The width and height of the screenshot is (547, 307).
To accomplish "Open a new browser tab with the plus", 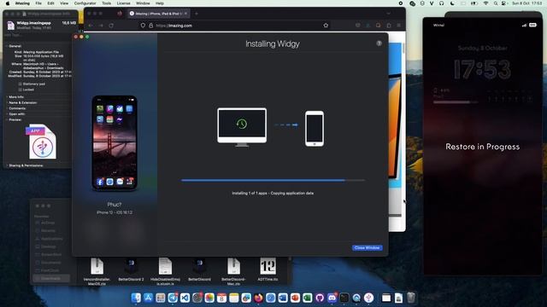I will pyautogui.click(x=197, y=14).
